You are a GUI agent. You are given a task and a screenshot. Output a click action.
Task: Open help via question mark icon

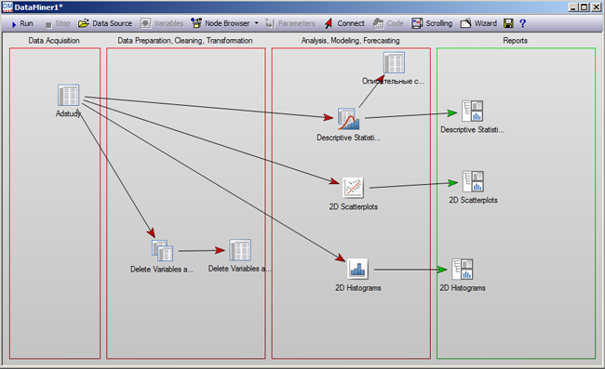[x=522, y=23]
